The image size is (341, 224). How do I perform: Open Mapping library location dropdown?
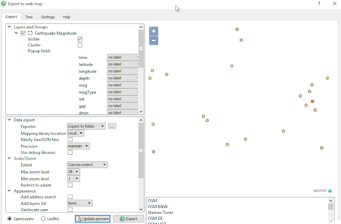point(75,133)
